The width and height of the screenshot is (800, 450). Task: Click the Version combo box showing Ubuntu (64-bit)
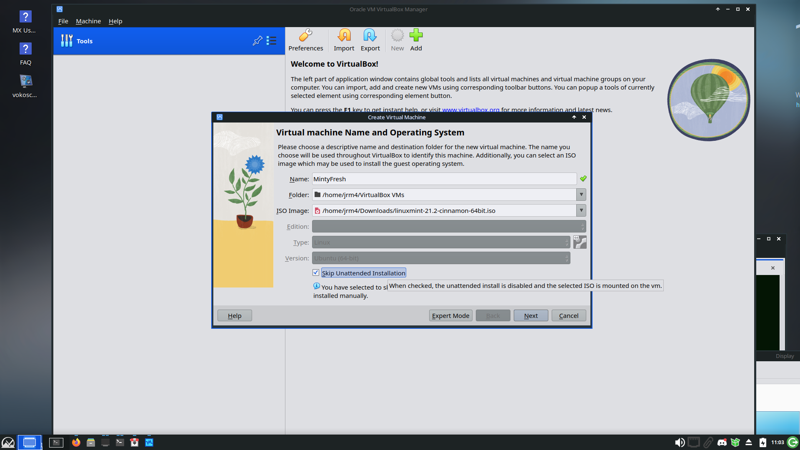pos(441,258)
